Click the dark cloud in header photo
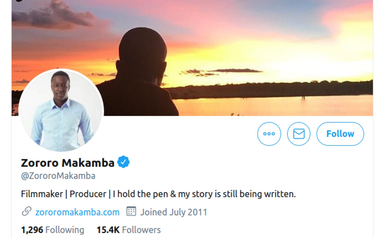The width and height of the screenshot is (389, 238). [53, 16]
